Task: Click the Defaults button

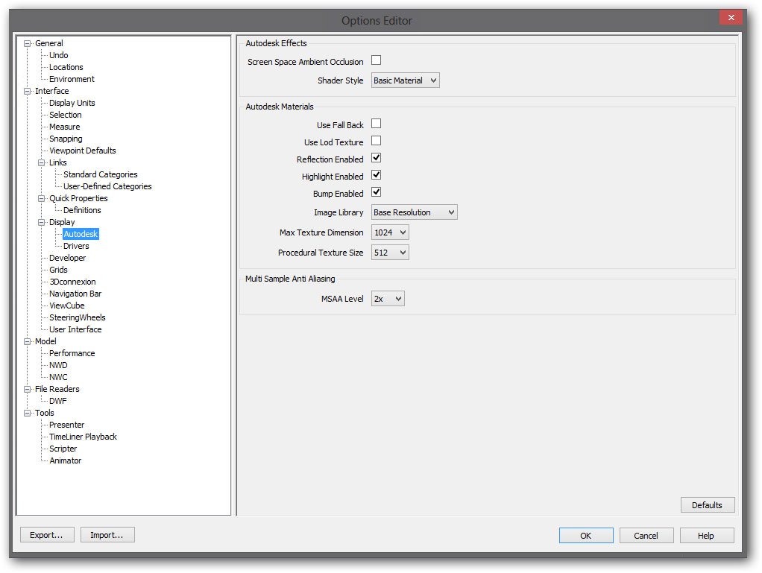Action: 707,505
